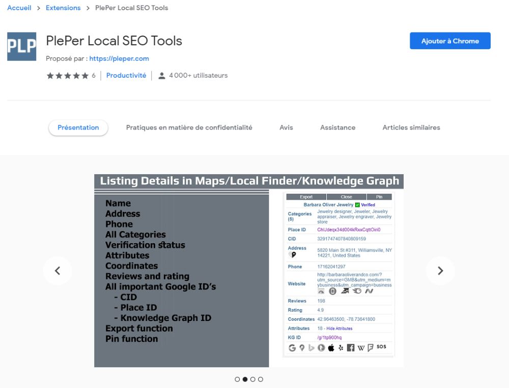The width and height of the screenshot is (509, 388).
Task: Click circular pause-like icon under Website URL
Action: [x=333, y=291]
